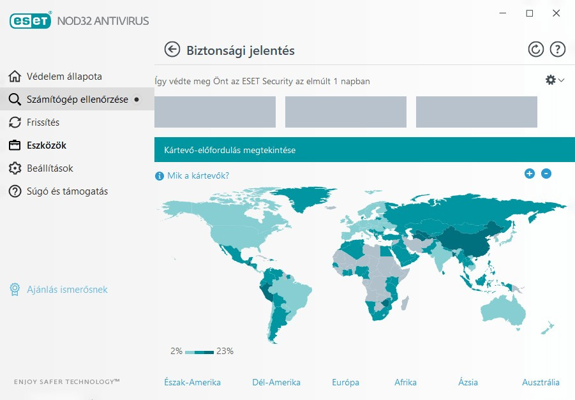Show the Észak-Amerika region
575x400 pixels.
192,382
